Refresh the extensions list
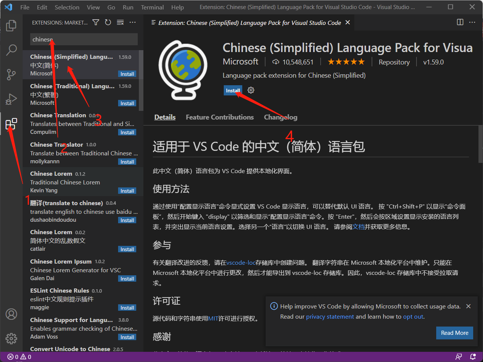The height and width of the screenshot is (362, 483). coord(108,23)
